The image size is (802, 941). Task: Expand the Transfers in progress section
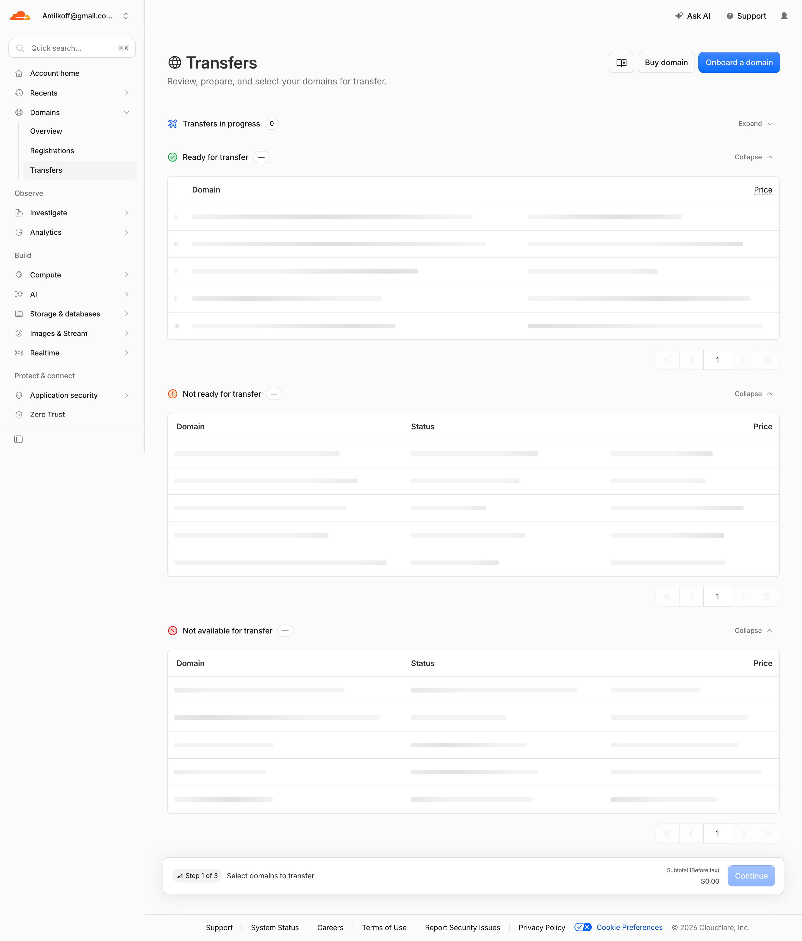click(755, 123)
